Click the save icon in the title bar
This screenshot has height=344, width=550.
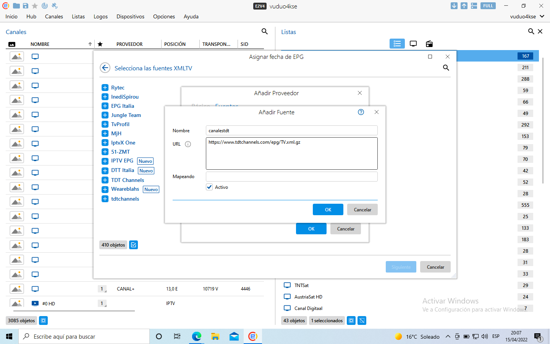point(26,6)
